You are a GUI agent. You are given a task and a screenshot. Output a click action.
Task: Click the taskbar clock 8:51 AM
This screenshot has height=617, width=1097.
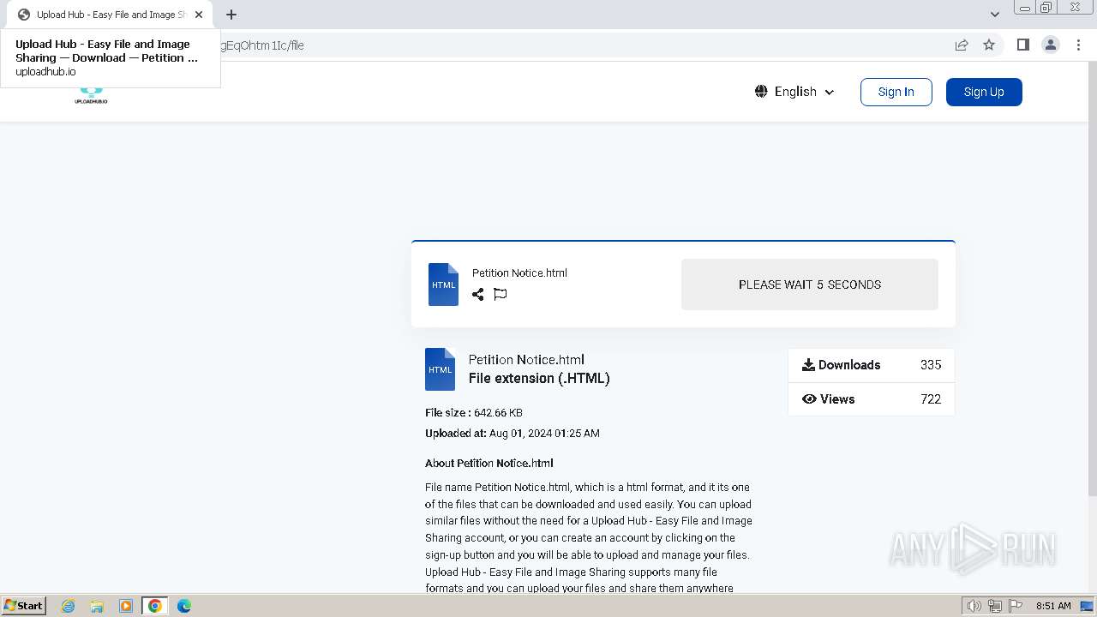1053,606
